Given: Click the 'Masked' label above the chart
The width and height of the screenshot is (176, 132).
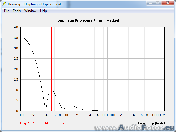Looking at the screenshot, I should (113, 20).
